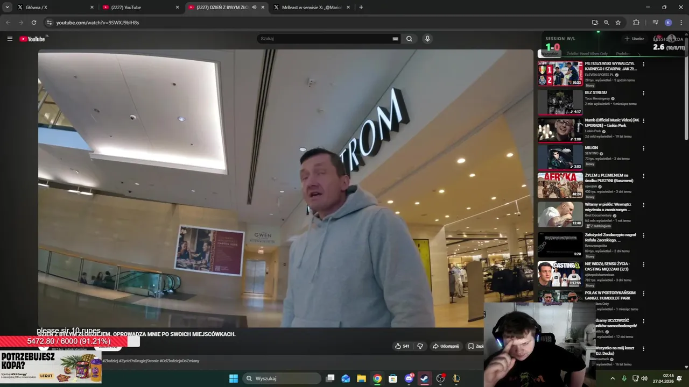This screenshot has width=689, height=387.
Task: Go forward in browser history
Action: (21, 23)
